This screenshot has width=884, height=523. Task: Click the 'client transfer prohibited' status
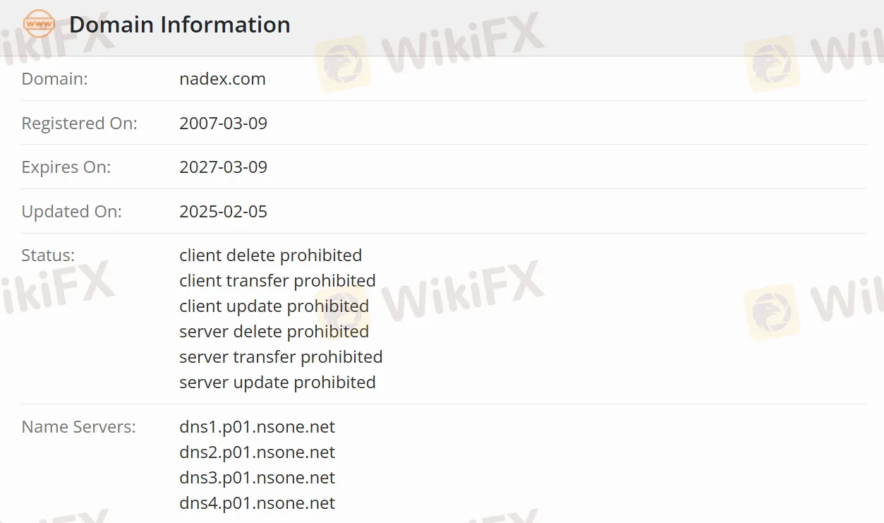(277, 281)
